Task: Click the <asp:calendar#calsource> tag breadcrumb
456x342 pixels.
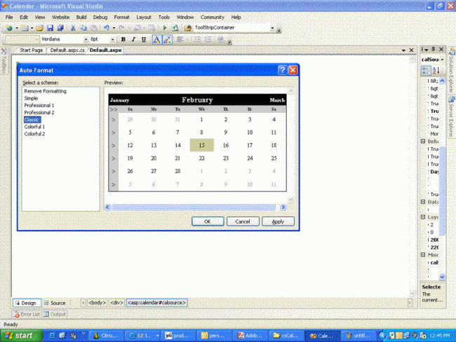Action: coord(156,303)
